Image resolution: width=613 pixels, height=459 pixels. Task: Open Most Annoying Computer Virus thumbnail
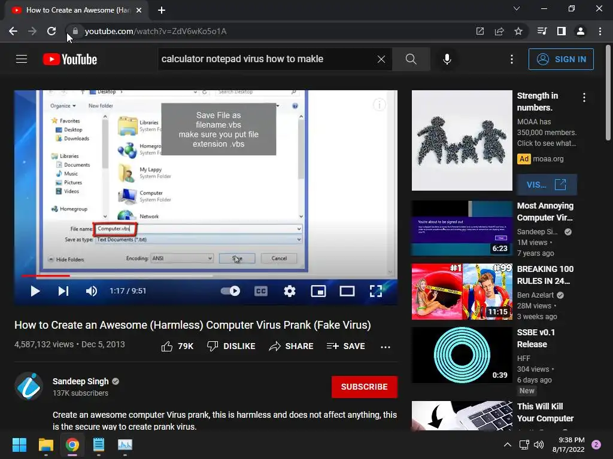coord(462,228)
